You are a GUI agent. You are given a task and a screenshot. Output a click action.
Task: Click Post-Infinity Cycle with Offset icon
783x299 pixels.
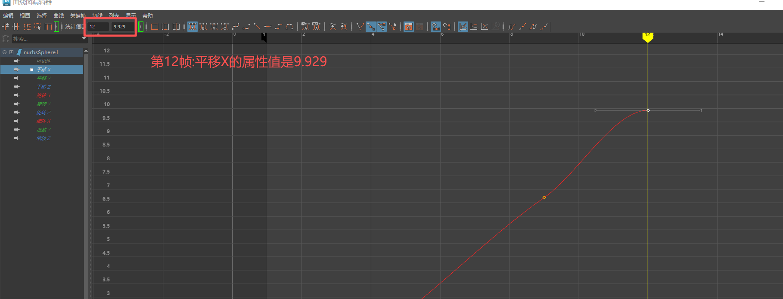[x=544, y=27]
